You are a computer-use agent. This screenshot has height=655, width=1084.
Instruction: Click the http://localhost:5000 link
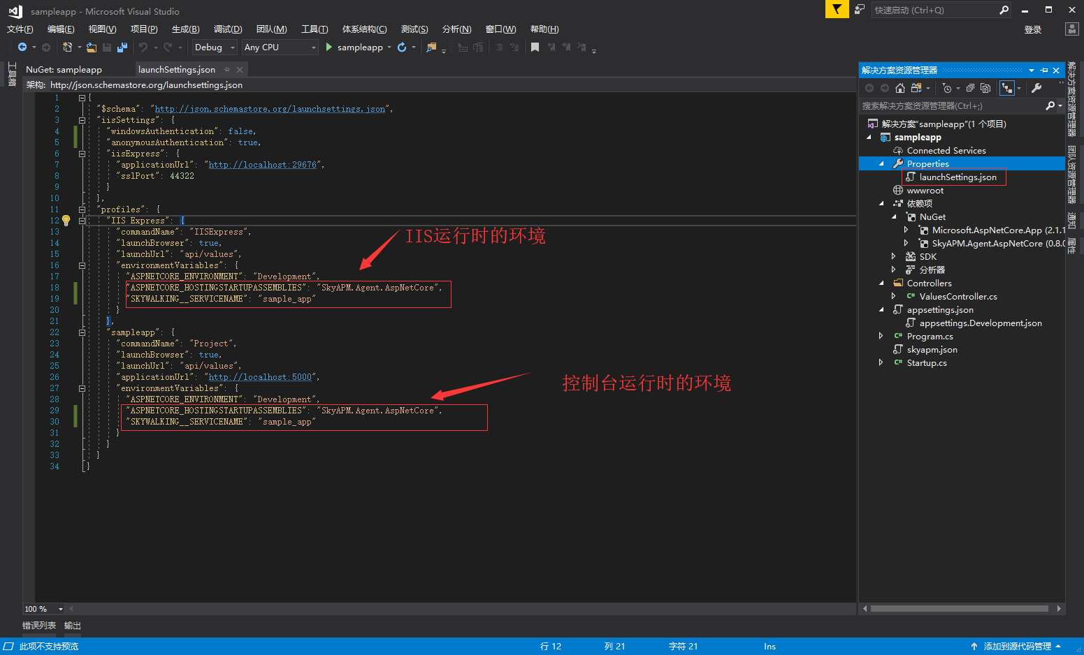pyautogui.click(x=260, y=377)
